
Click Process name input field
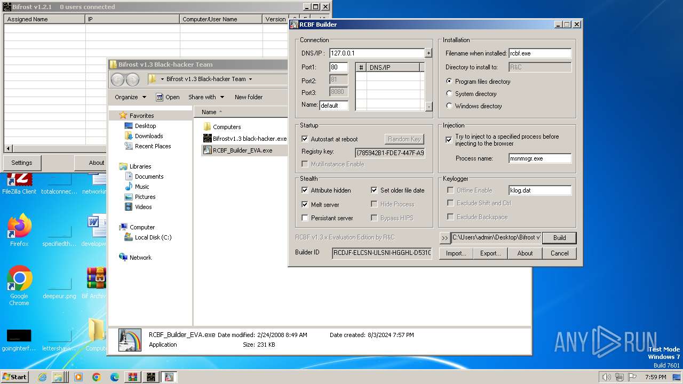pos(540,158)
